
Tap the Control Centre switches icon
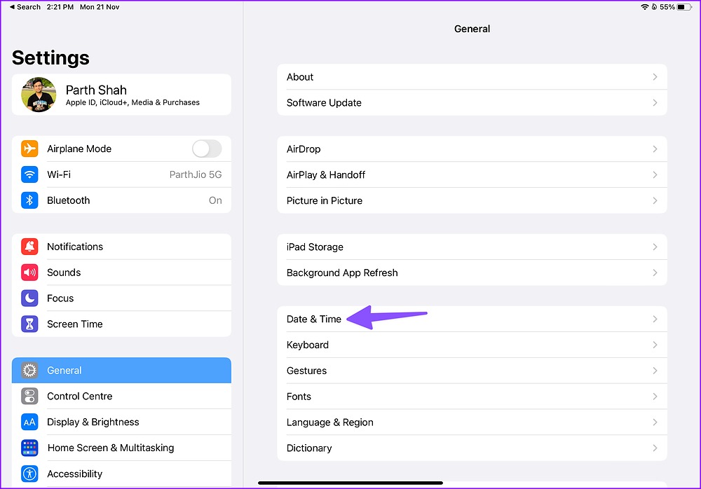(x=29, y=396)
